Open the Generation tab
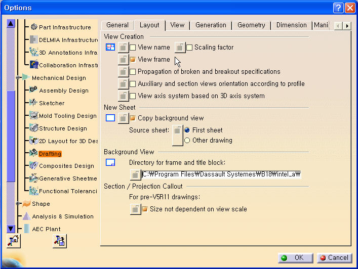The width and height of the screenshot is (358, 269). pos(211,25)
